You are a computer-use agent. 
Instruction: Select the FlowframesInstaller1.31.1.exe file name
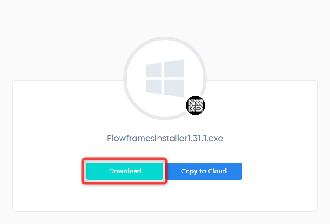tap(165, 138)
